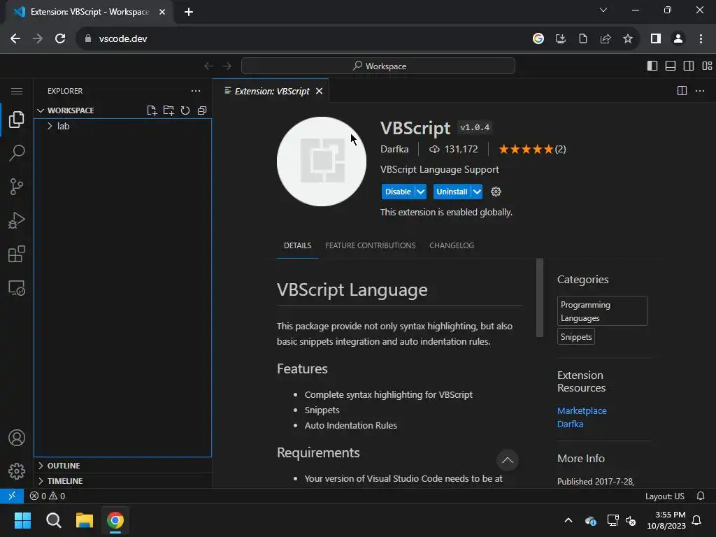
Task: Open the VBScript extension settings gear
Action: coord(496,192)
